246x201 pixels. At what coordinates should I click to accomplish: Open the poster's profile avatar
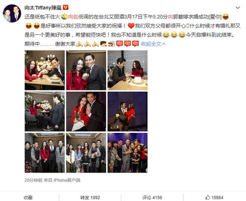(x=12, y=13)
